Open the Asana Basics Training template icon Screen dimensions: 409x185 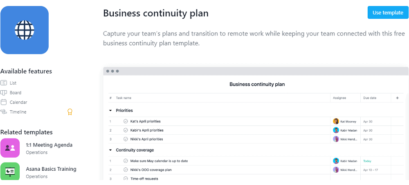click(10, 172)
